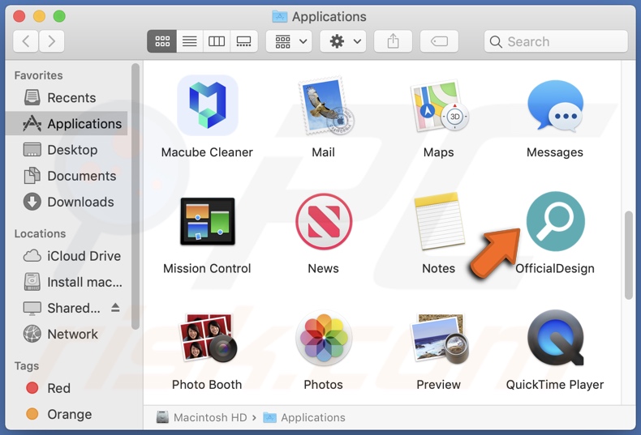Close the Finder window with red button

point(19,16)
